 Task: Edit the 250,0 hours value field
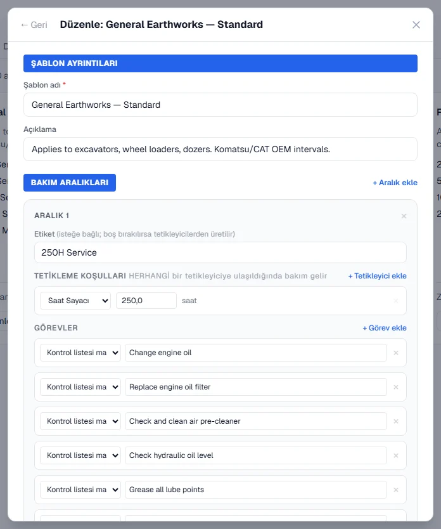(146, 301)
